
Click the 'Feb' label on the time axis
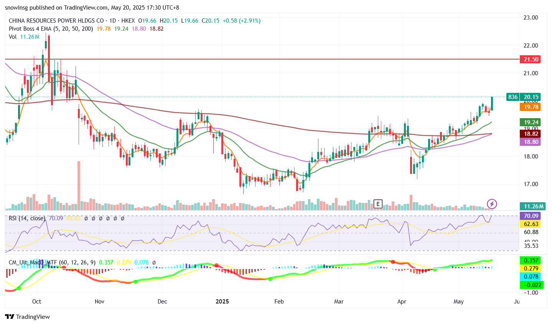pyautogui.click(x=279, y=302)
